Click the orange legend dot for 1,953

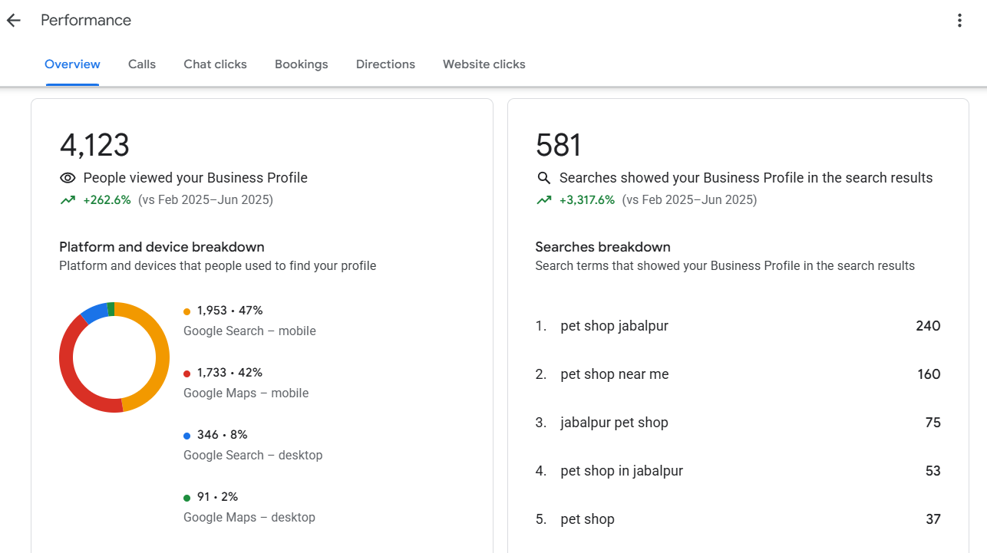pyautogui.click(x=187, y=311)
